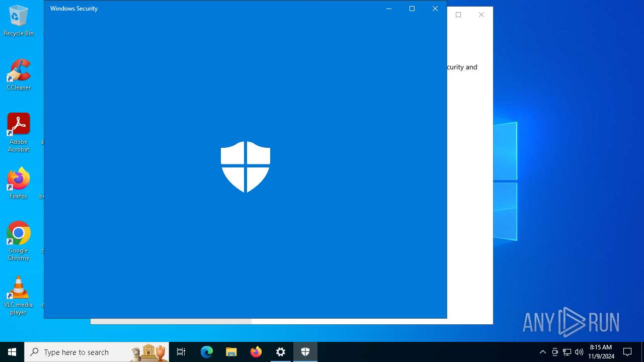Close the Windows Security window
This screenshot has height=362, width=644.
pos(435,9)
